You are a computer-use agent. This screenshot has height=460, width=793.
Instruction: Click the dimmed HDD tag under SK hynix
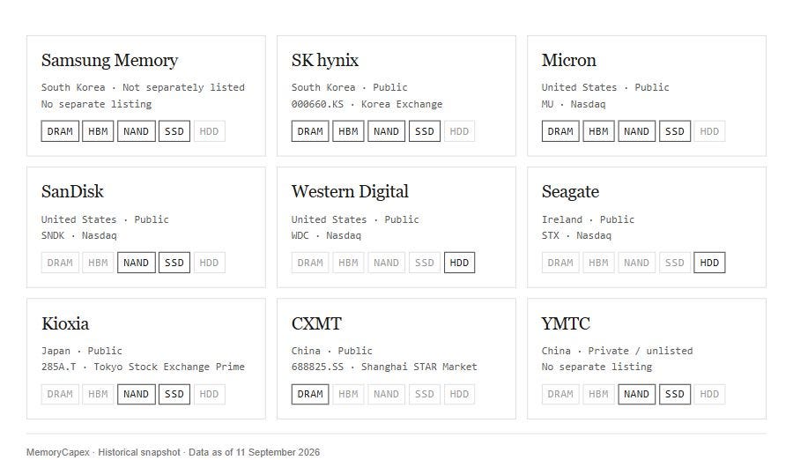pyautogui.click(x=459, y=131)
